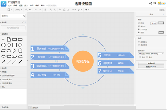Select the diamond shape
This screenshot has height=110, width=167.
tap(20, 45)
